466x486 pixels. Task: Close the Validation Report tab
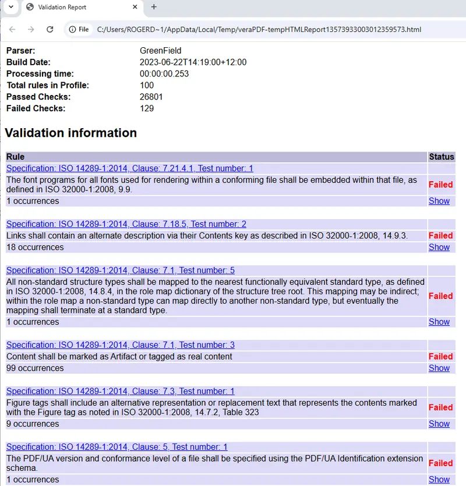click(135, 7)
